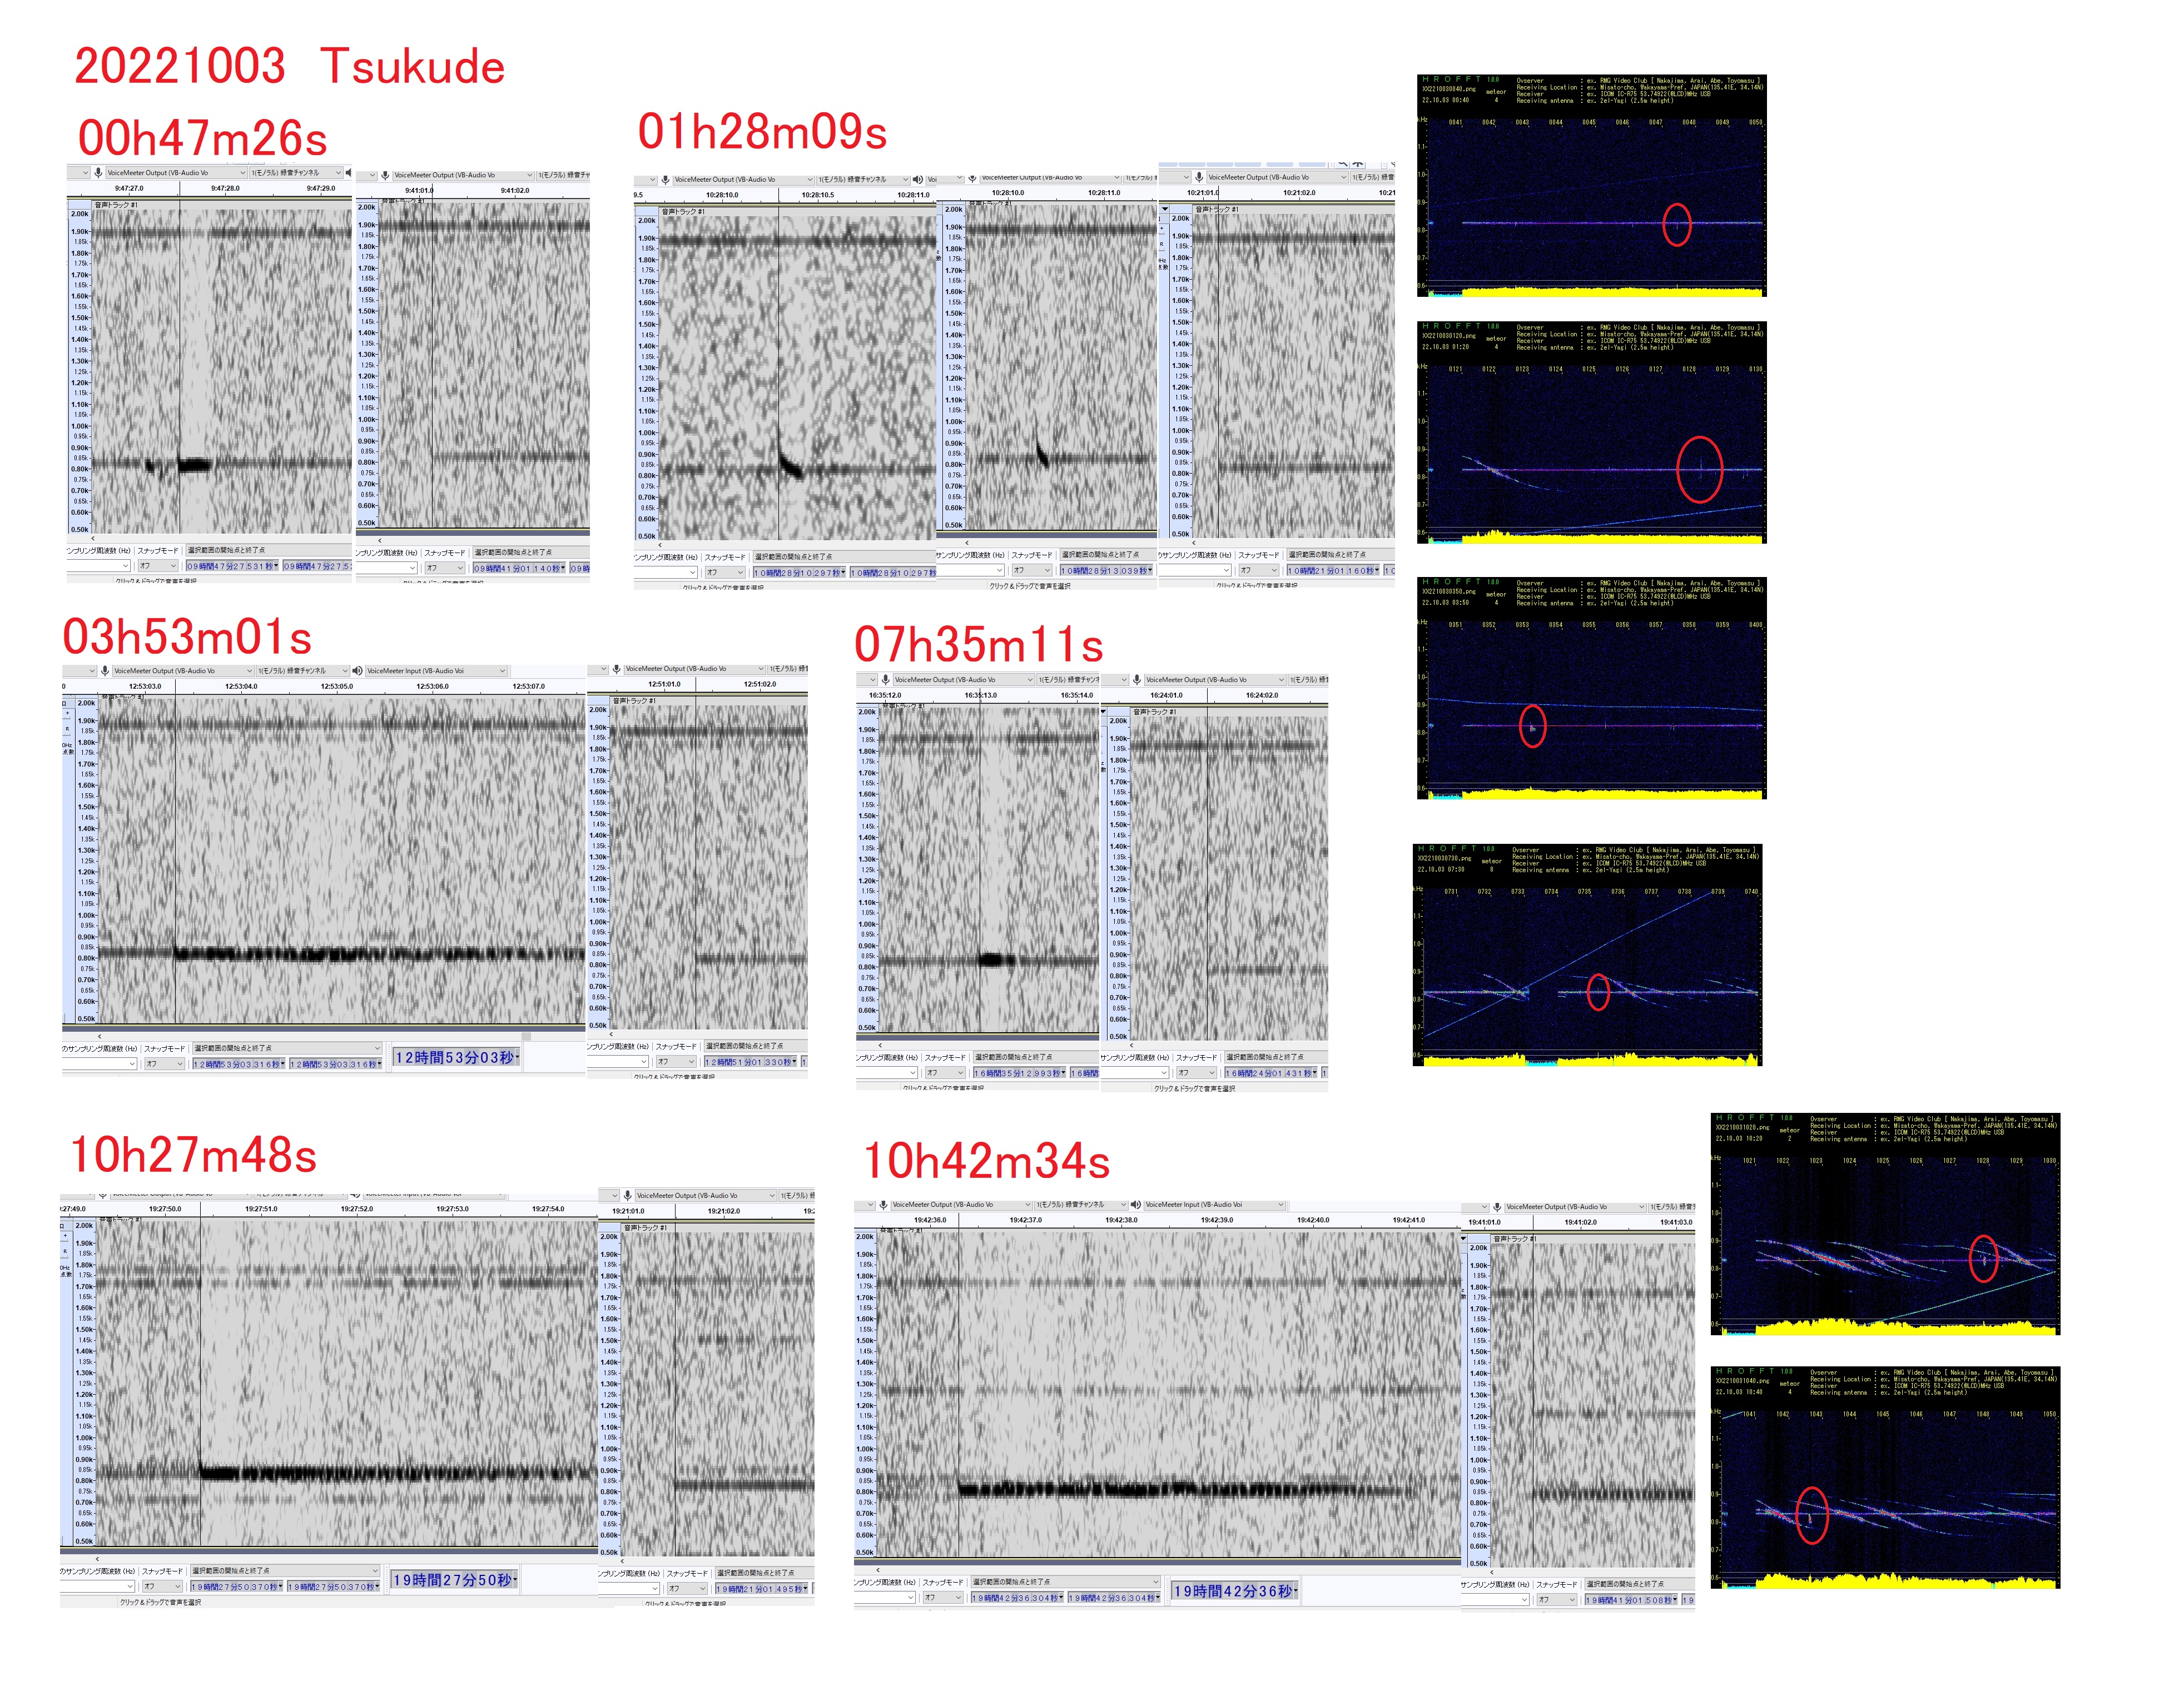The height and width of the screenshot is (1681, 2184).
Task: Click the left scroll arrow below the 10h27m48s spectrogram
Action: point(97,1559)
